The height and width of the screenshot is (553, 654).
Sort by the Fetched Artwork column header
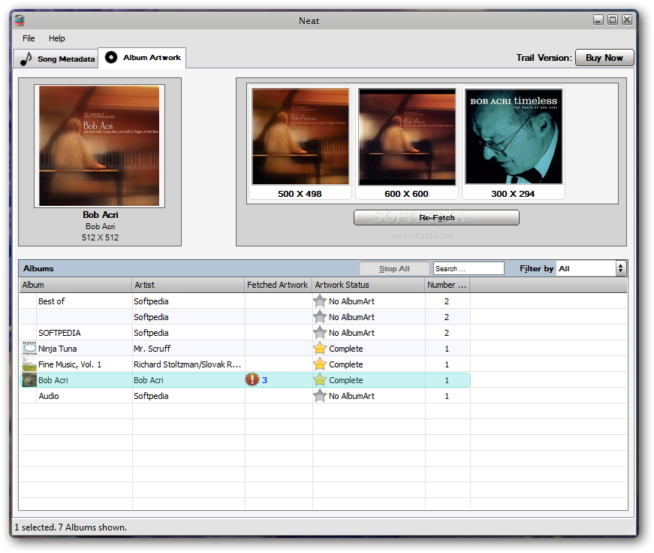279,285
